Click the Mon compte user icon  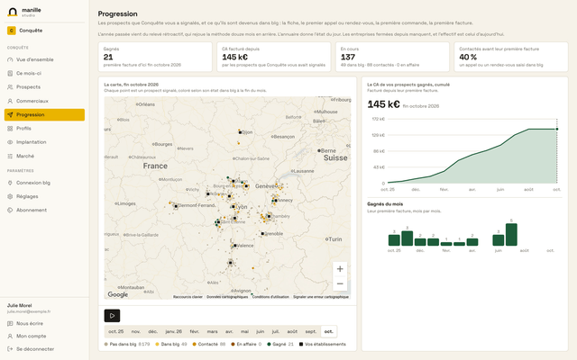coord(10,336)
